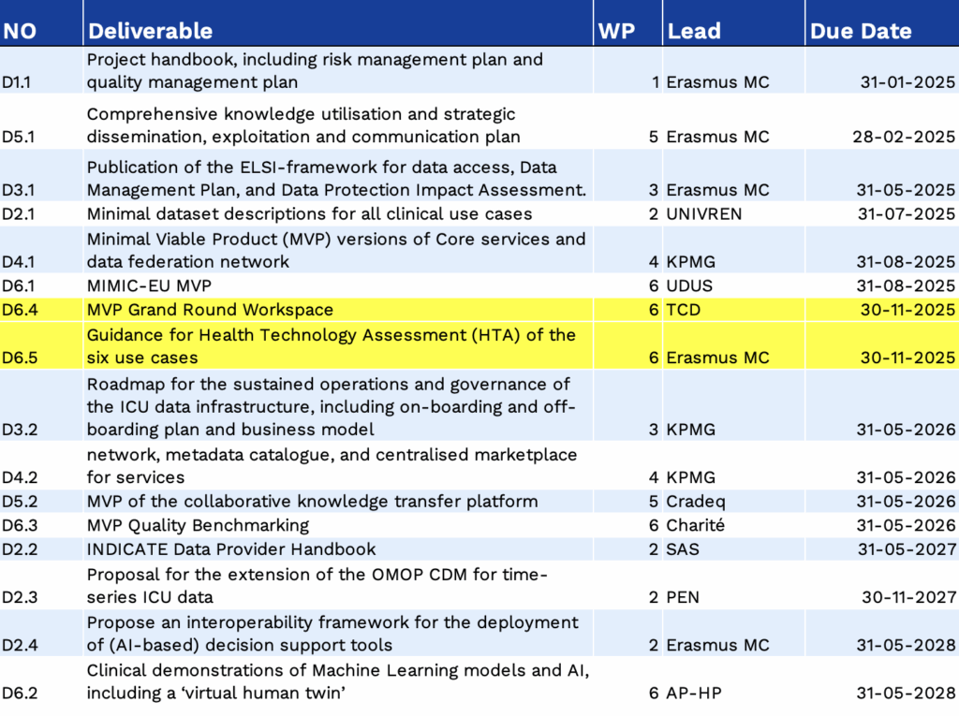This screenshot has height=716, width=959.
Task: Select the MVP Quality Benchmarking cell
Action: click(198, 525)
